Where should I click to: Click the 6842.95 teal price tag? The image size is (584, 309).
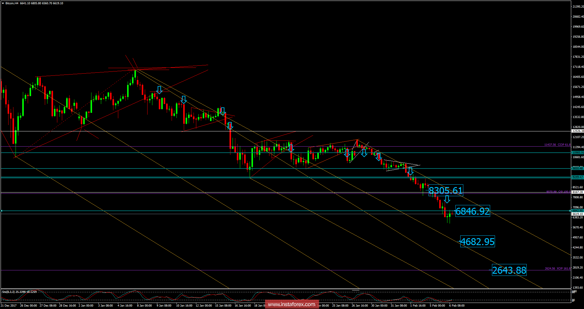point(578,210)
